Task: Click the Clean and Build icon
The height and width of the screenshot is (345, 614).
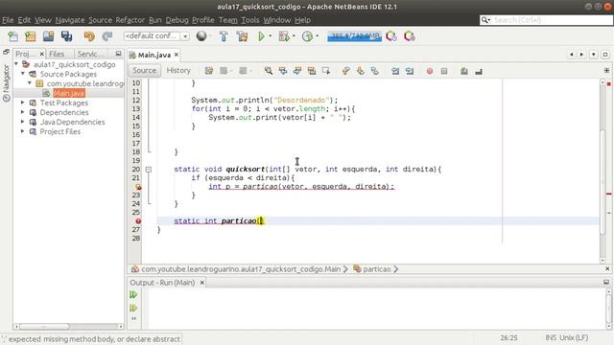Action: (242, 36)
